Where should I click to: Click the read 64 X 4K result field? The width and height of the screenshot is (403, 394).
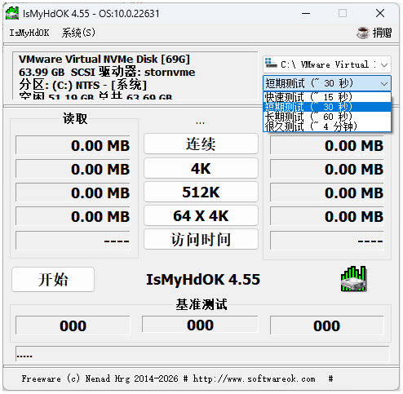coord(73,216)
